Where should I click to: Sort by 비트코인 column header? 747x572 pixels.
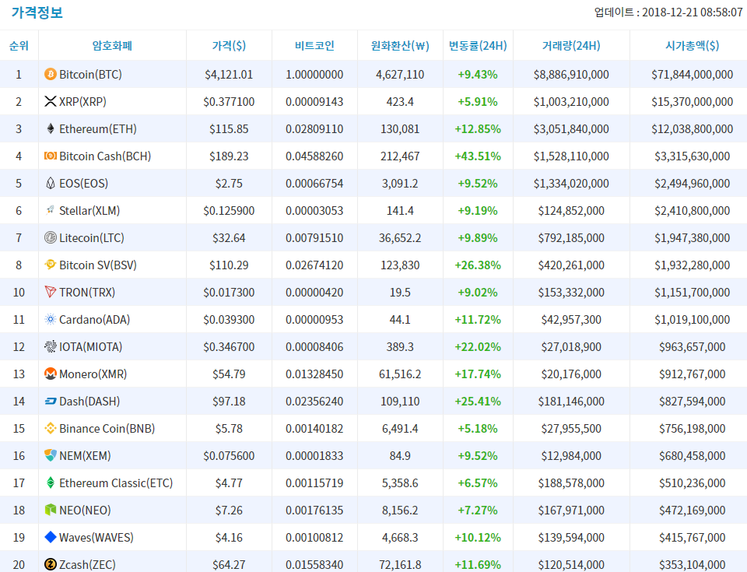pyautogui.click(x=314, y=46)
